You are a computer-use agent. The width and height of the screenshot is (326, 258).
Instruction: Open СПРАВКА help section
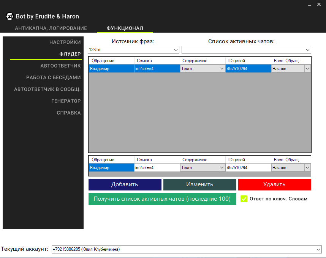tap(69, 113)
